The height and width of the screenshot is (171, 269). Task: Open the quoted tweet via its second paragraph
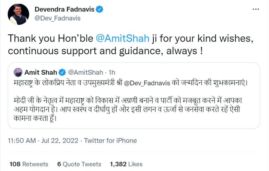(x=130, y=107)
